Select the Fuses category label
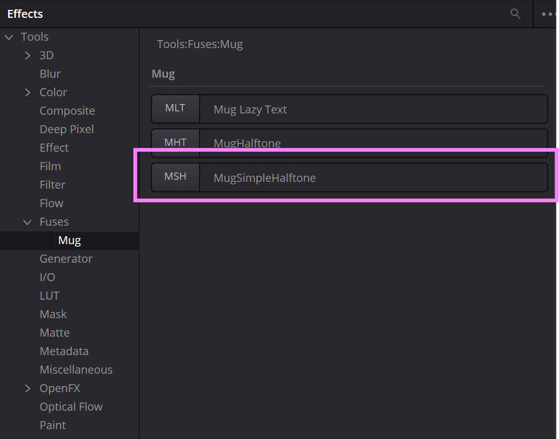 [54, 221]
